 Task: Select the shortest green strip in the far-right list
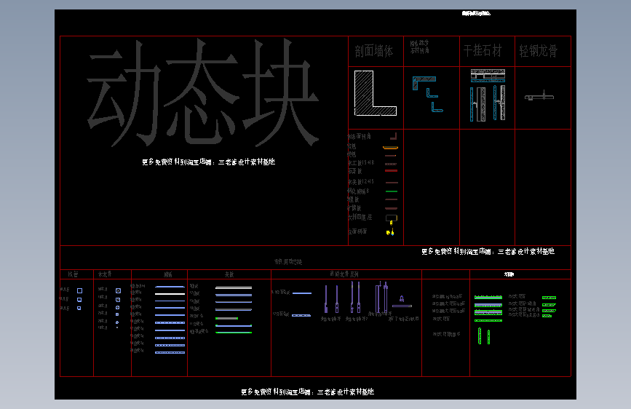[547, 316]
